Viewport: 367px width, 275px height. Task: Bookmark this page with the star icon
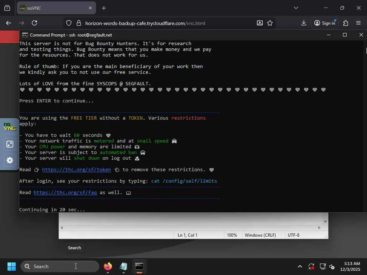pyautogui.click(x=270, y=23)
